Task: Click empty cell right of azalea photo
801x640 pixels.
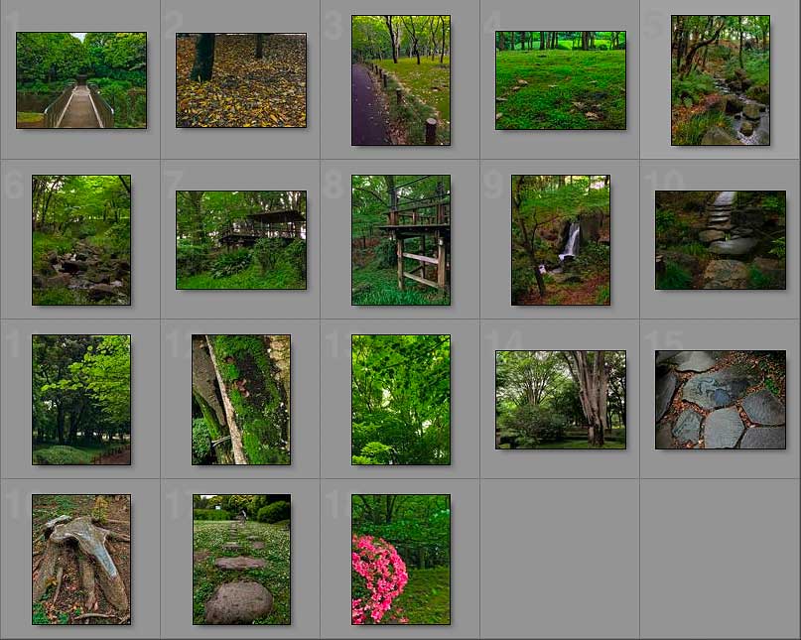Action: pyautogui.click(x=561, y=560)
